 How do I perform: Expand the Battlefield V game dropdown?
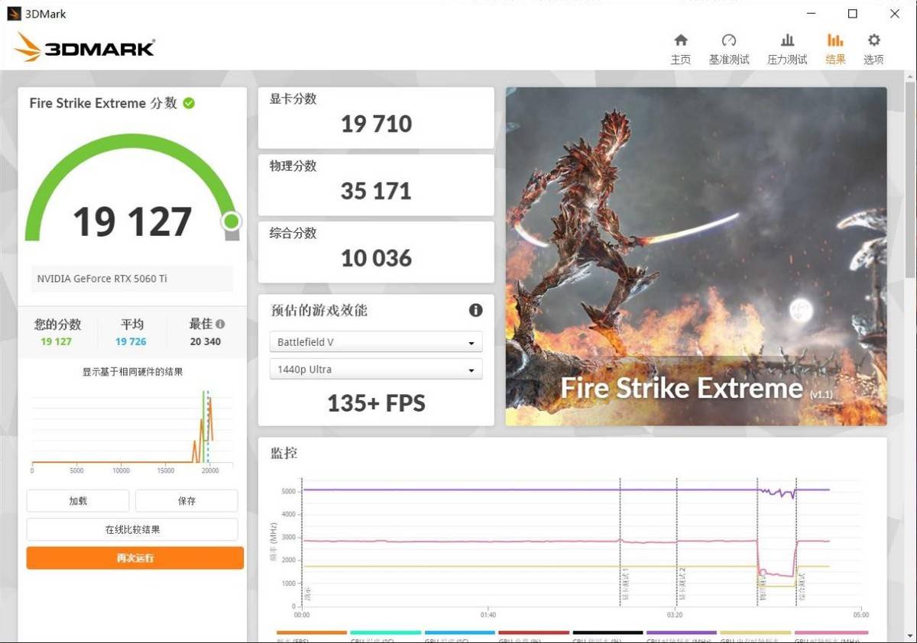[375, 342]
